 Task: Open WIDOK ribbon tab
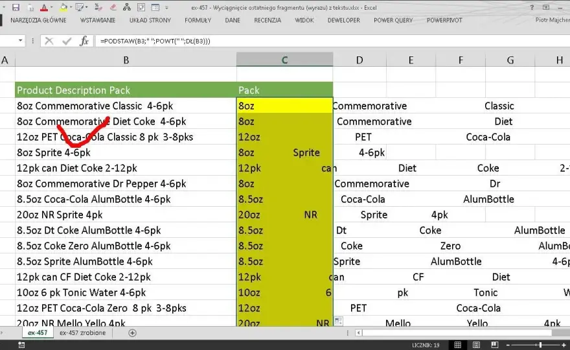(x=304, y=20)
